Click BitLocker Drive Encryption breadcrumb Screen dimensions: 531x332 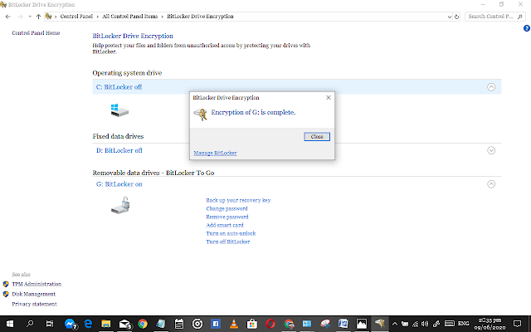pos(200,17)
